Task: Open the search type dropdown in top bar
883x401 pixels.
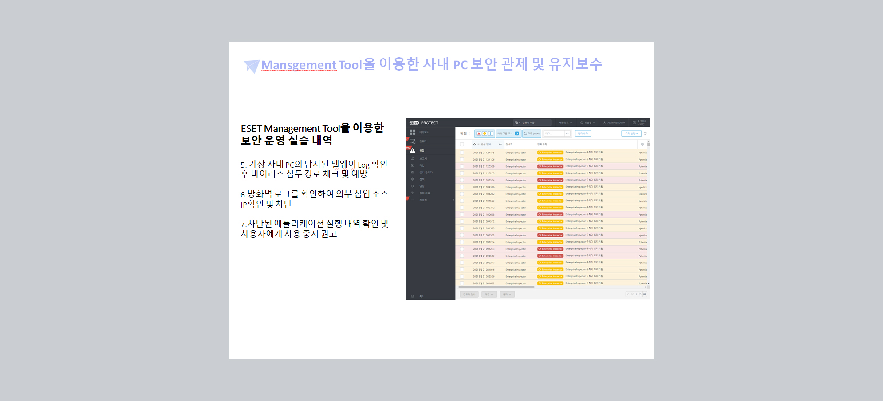Action: point(517,123)
